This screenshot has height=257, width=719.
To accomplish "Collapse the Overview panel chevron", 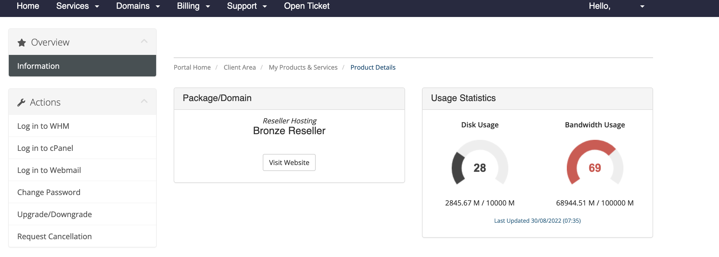I will click(x=144, y=41).
